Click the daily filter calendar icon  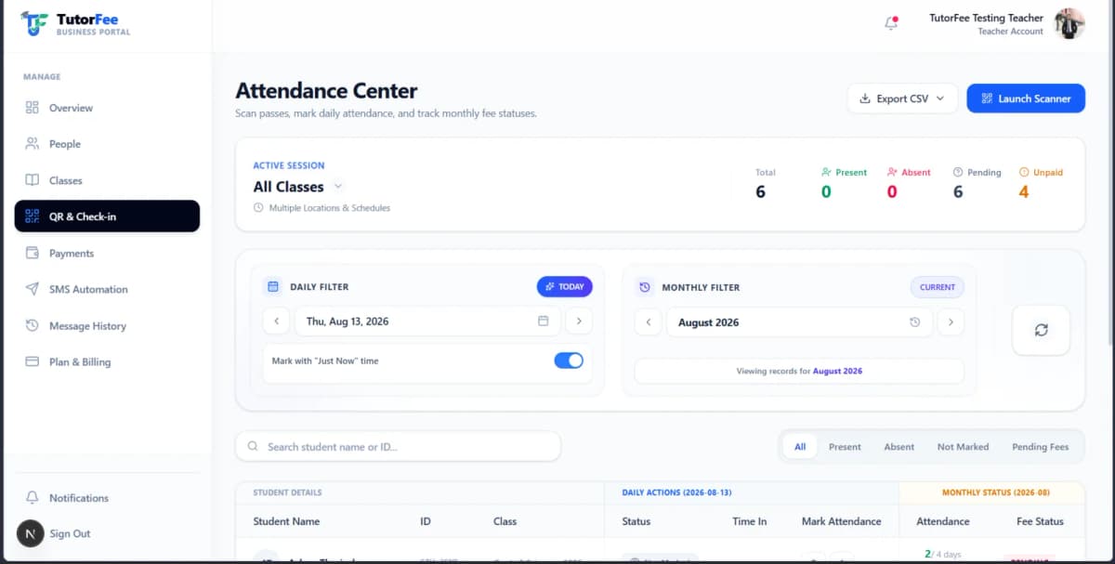[x=272, y=287]
